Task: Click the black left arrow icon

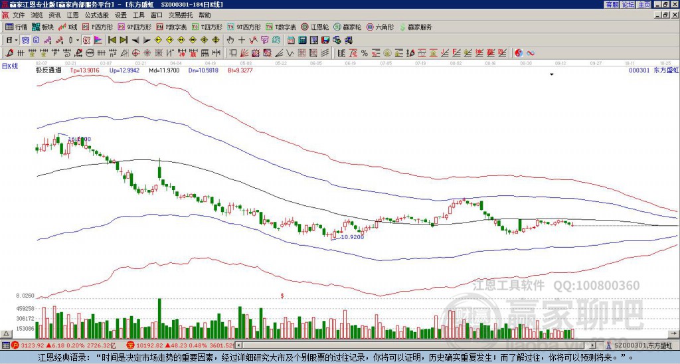Action: [135, 41]
